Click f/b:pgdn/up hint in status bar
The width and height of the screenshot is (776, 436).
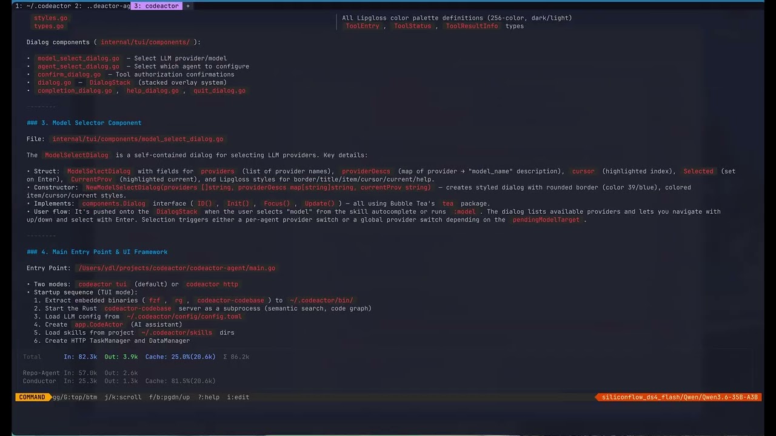[169, 397]
